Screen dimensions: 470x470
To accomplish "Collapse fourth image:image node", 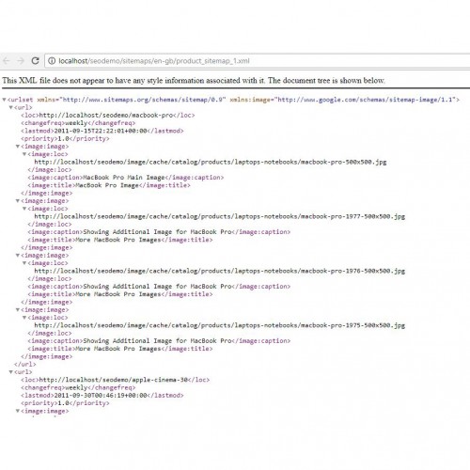I will coord(18,310).
